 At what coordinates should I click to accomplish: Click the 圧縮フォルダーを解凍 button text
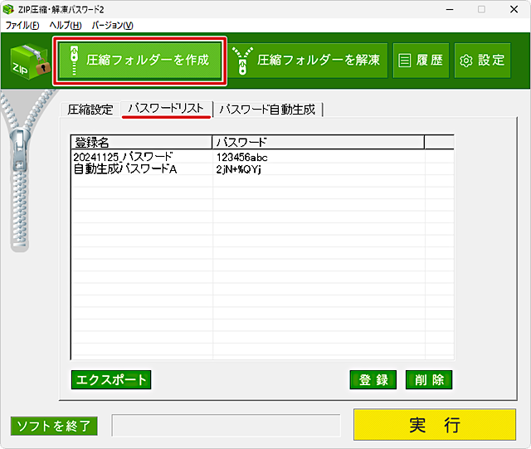(x=319, y=61)
